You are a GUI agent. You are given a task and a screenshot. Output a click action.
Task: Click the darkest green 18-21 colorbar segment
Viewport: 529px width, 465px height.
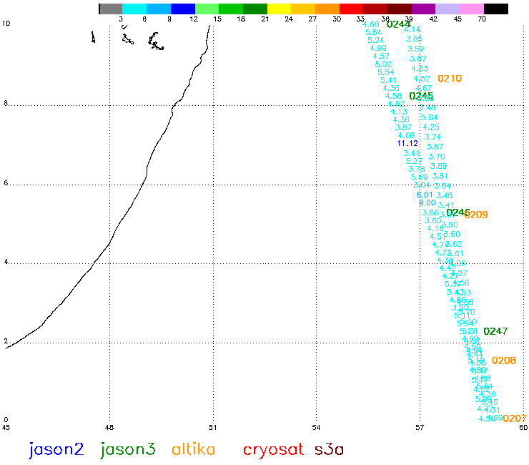(x=255, y=9)
